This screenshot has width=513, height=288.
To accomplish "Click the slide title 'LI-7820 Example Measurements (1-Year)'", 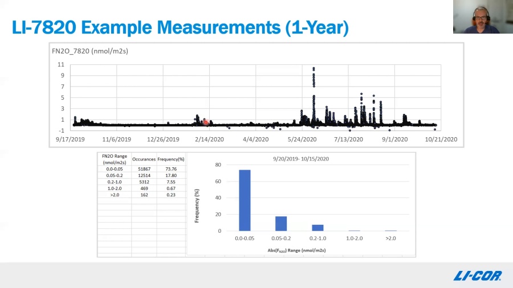I will point(180,27).
